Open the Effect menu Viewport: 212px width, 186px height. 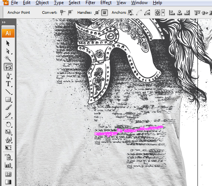pyautogui.click(x=106, y=3)
